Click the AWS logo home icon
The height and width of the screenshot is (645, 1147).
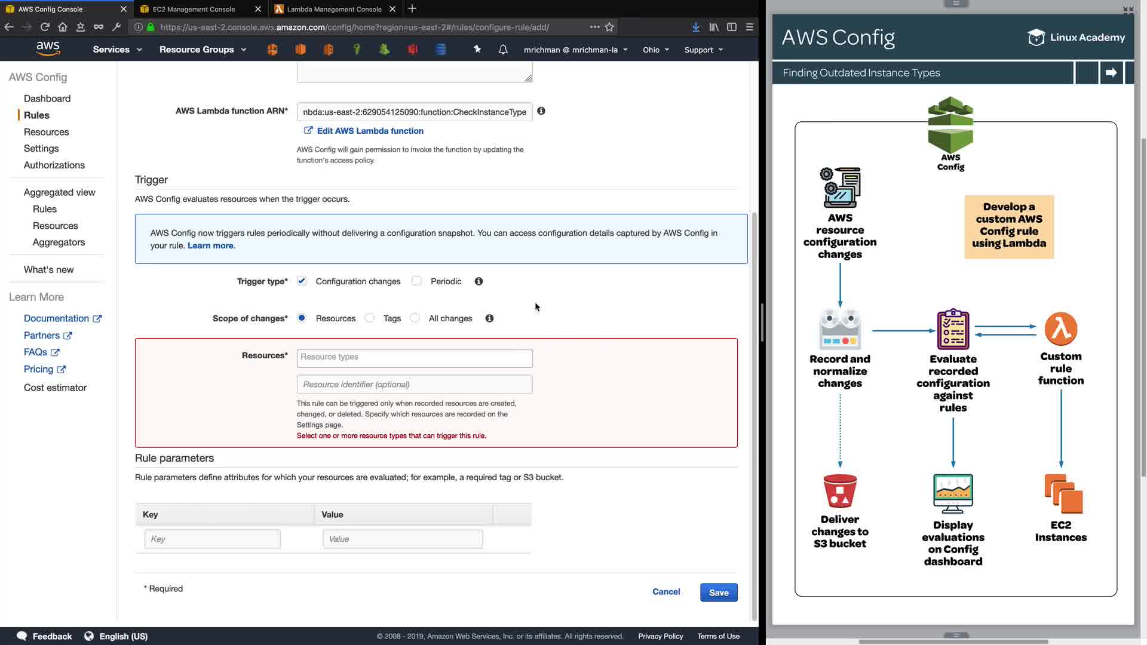pyautogui.click(x=48, y=49)
